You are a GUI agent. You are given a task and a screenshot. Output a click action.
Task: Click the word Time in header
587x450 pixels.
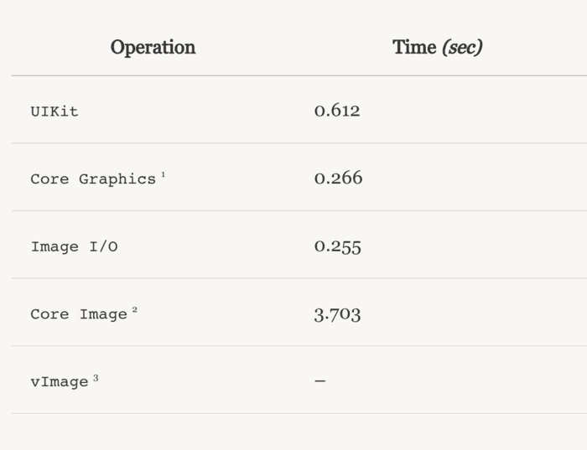coord(414,47)
